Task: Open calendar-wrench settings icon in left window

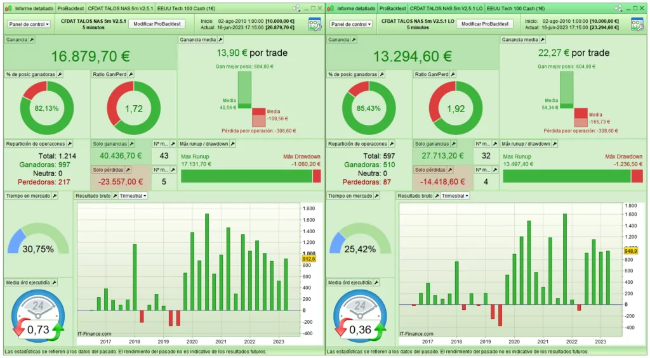Action: (315, 25)
